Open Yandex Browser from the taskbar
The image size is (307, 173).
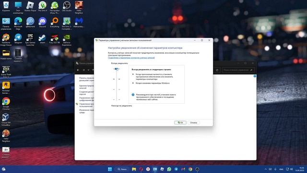click(x=148, y=169)
